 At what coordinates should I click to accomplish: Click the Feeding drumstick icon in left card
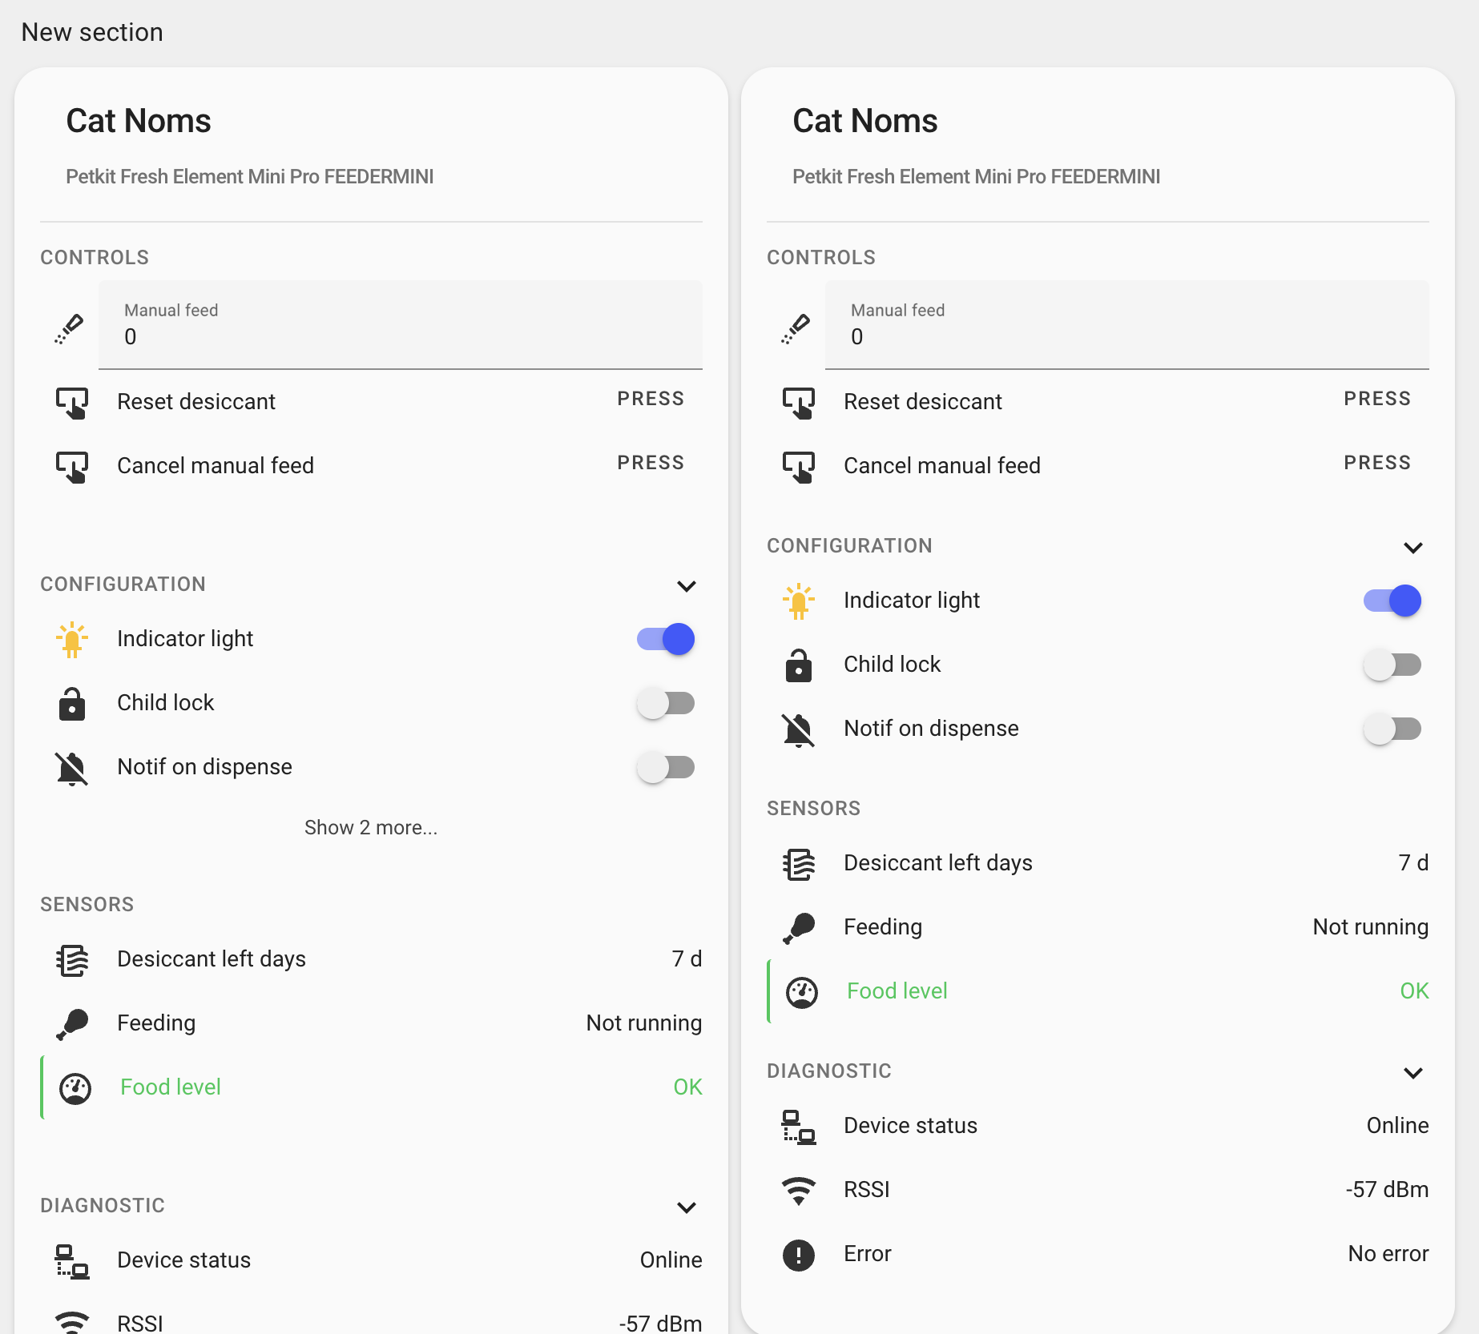[x=71, y=1023]
